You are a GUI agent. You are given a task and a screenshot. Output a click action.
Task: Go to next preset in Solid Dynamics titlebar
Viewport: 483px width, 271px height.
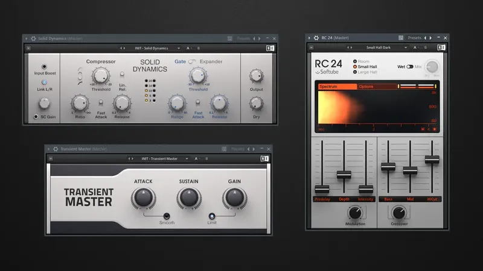pyautogui.click(x=260, y=39)
